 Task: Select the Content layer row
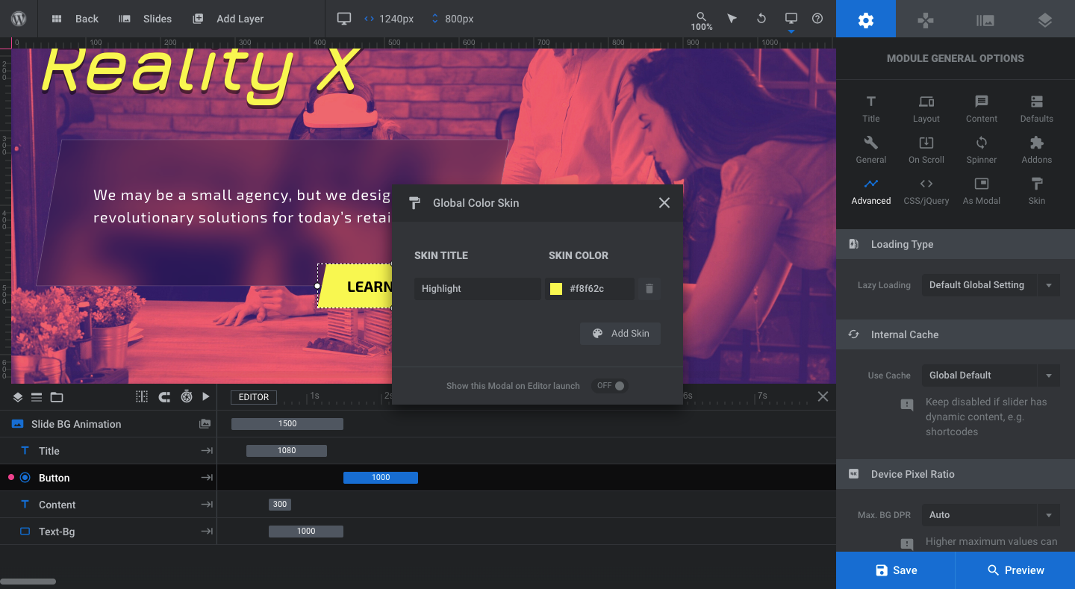(x=108, y=505)
